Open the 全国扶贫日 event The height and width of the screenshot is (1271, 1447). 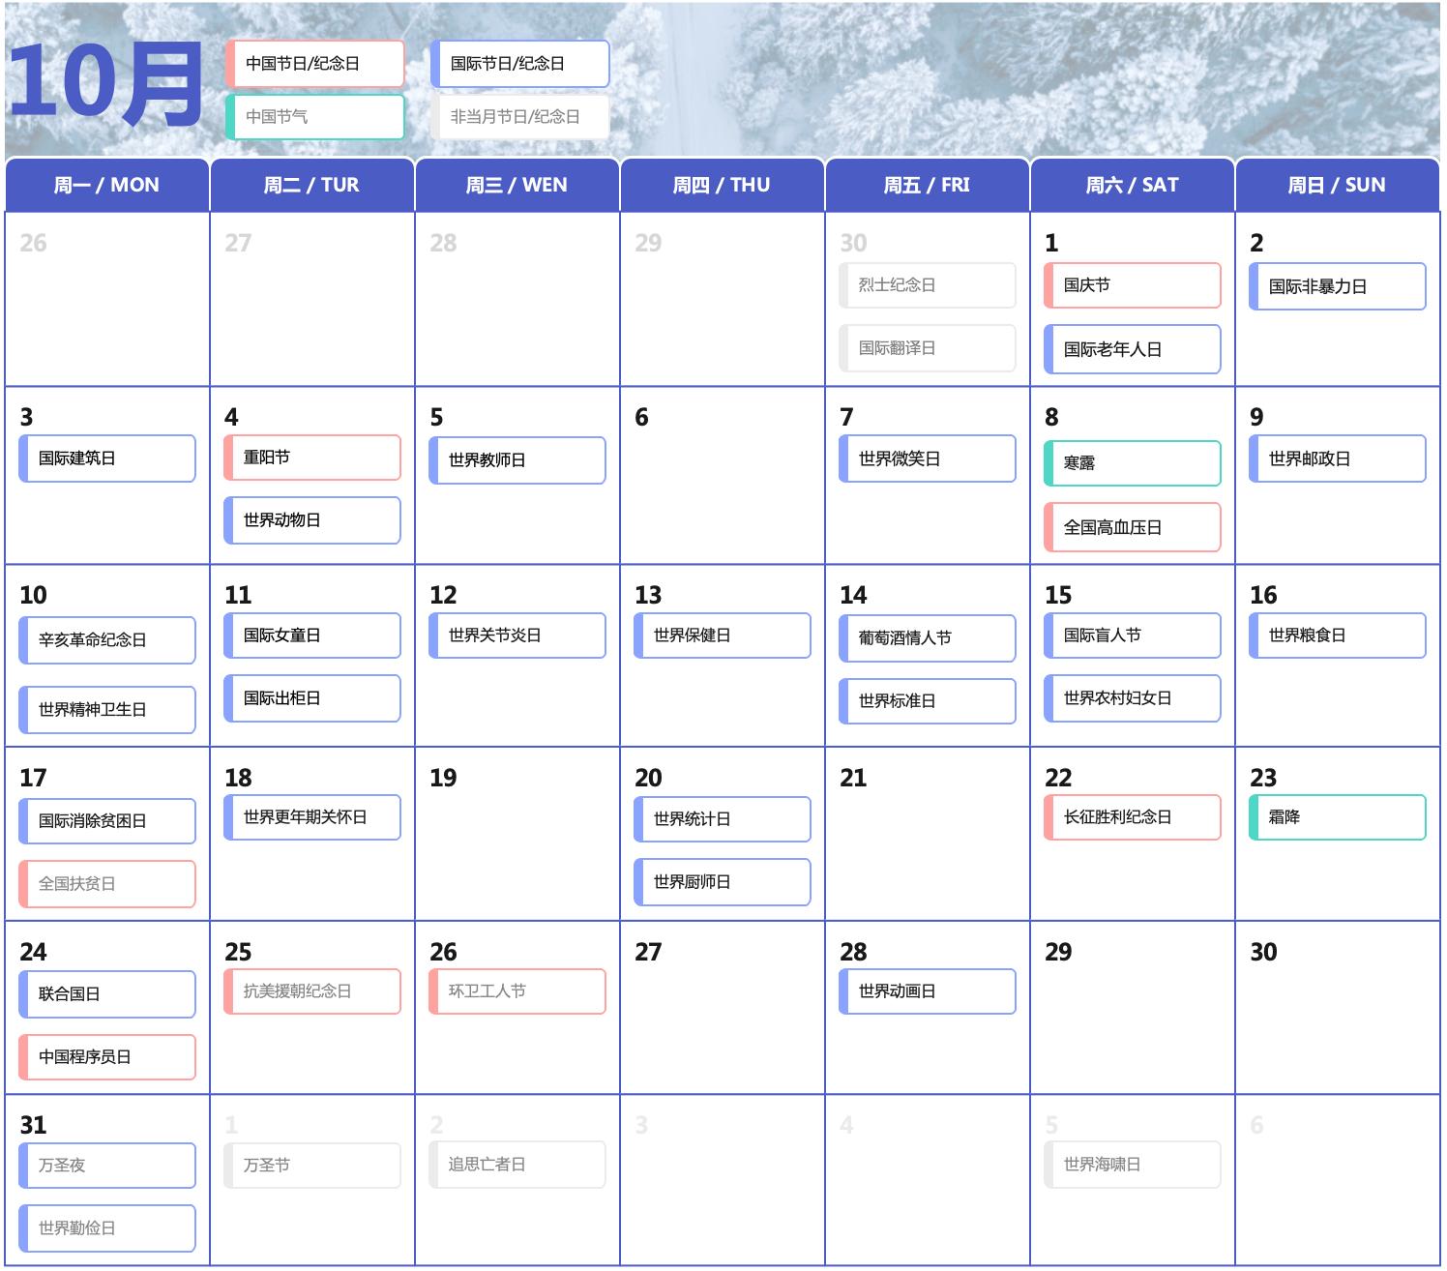coord(107,884)
